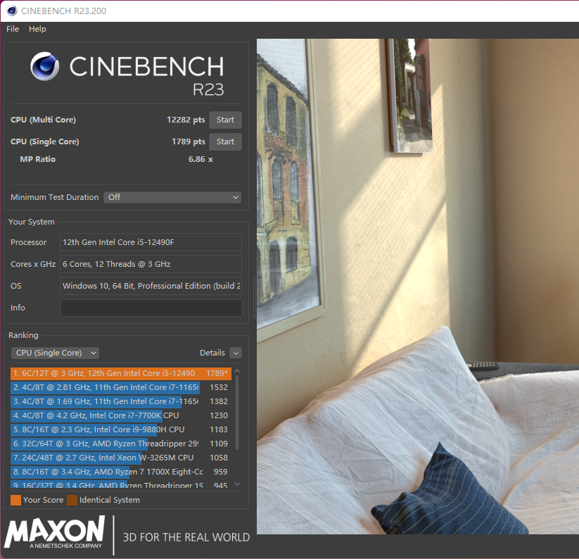Viewport: 579px width, 559px height.
Task: Select the Core i9-9880H ranking row
Action: (x=121, y=429)
